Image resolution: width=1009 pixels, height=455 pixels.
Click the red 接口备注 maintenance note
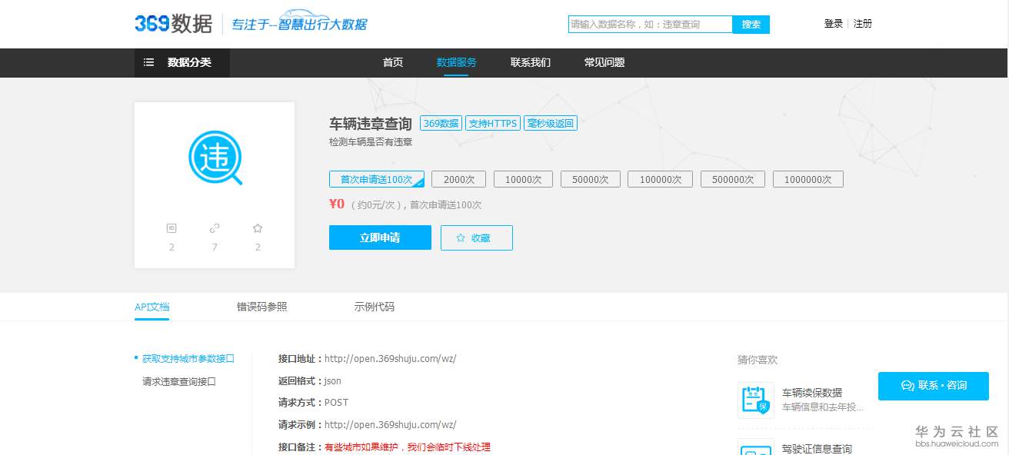click(x=408, y=447)
